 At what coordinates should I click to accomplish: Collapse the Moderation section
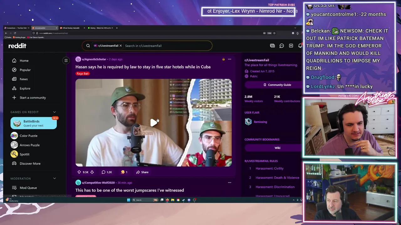(x=55, y=178)
